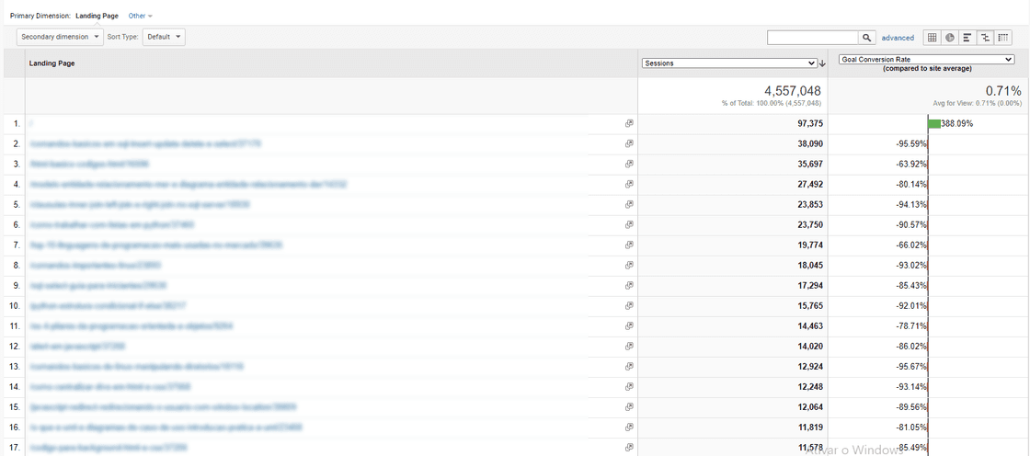Expand the Sort Type Default dropdown
Screen dimensions: 1030x456
point(164,37)
